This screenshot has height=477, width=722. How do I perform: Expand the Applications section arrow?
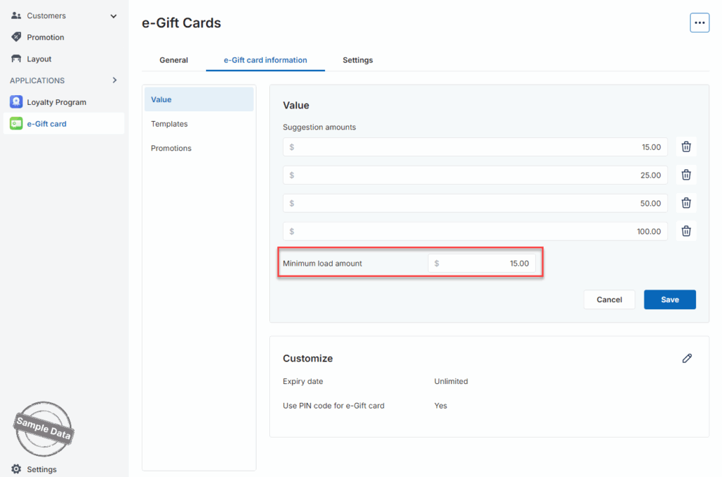(x=114, y=80)
